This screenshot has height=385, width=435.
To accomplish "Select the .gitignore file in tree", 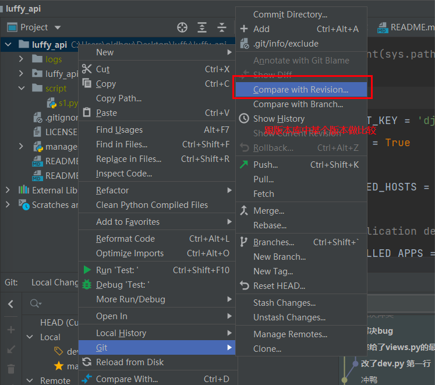I will point(55,118).
